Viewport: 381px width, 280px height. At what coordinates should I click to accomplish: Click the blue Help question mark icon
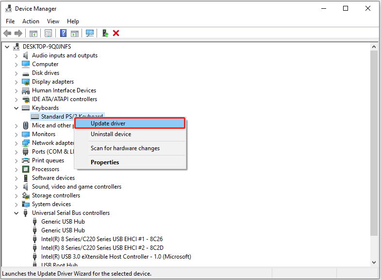click(64, 33)
